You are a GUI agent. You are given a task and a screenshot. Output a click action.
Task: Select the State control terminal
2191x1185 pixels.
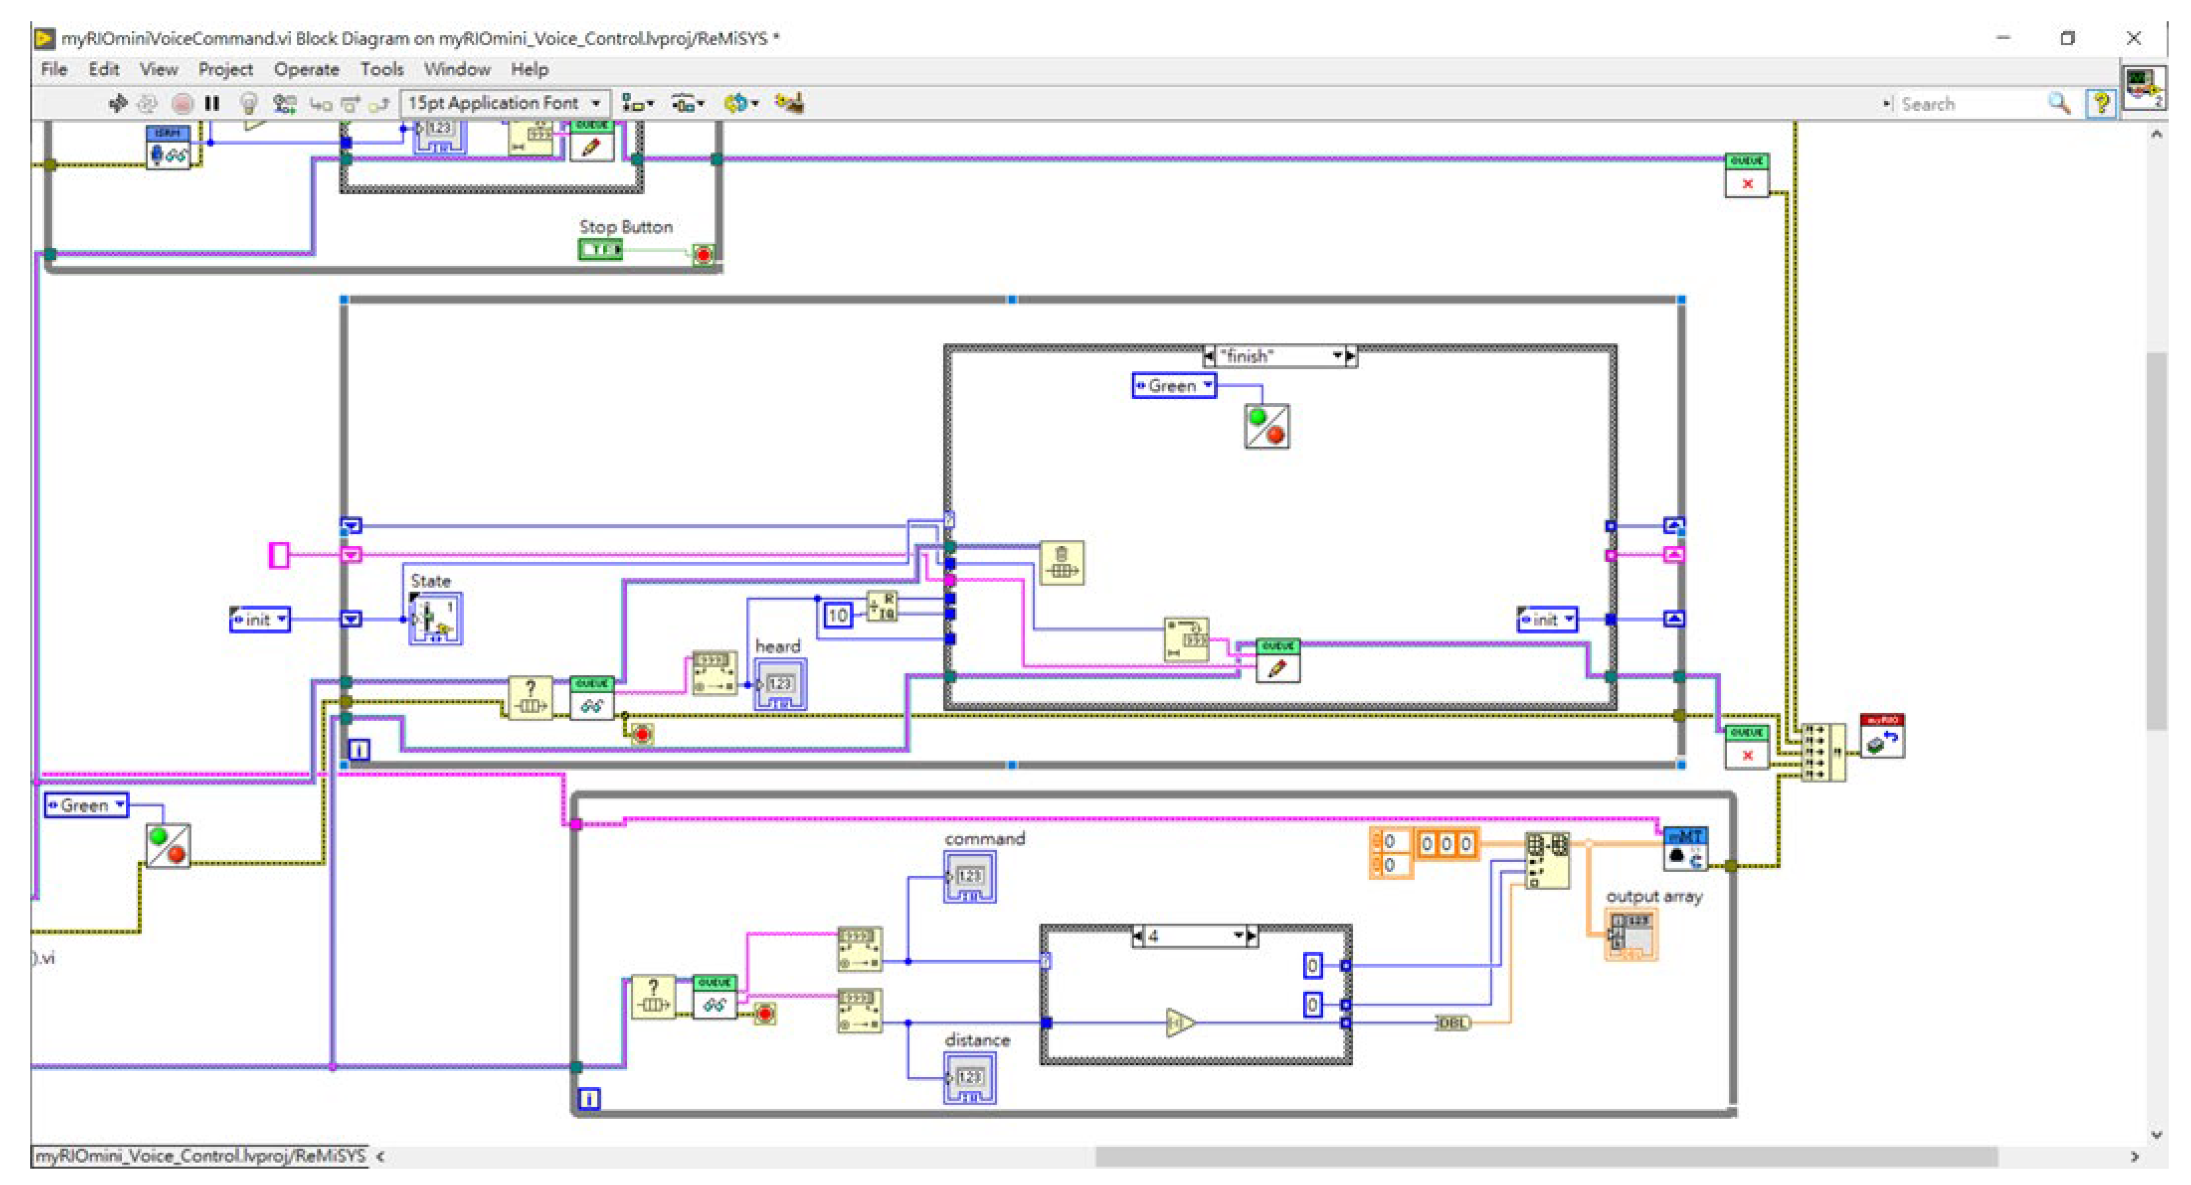click(x=434, y=619)
